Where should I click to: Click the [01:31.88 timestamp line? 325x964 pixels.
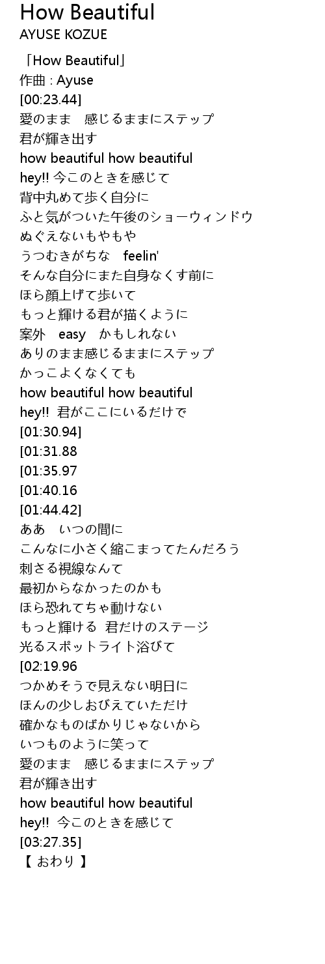tap(49, 451)
